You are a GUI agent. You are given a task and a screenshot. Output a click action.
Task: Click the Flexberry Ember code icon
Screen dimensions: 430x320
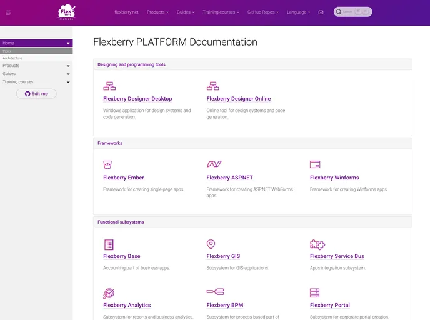point(107,164)
